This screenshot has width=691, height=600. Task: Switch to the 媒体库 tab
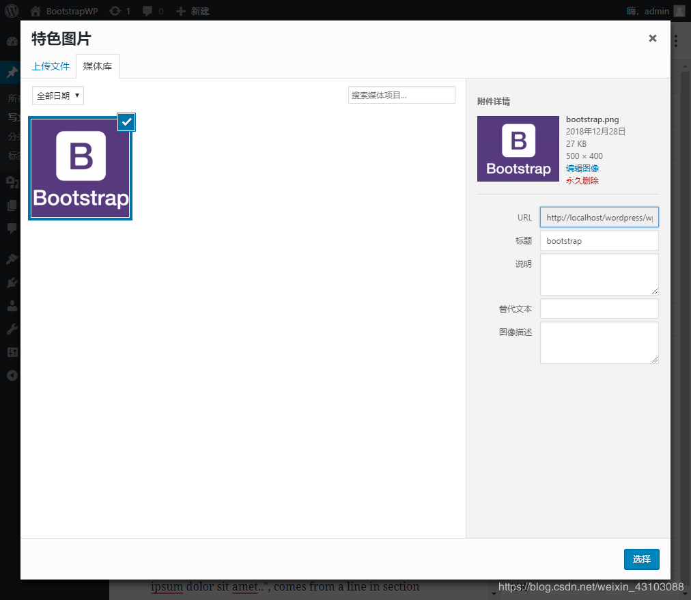[98, 66]
